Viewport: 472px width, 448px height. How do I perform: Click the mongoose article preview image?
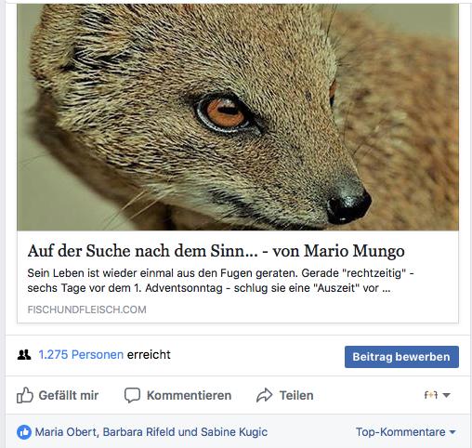238,117
